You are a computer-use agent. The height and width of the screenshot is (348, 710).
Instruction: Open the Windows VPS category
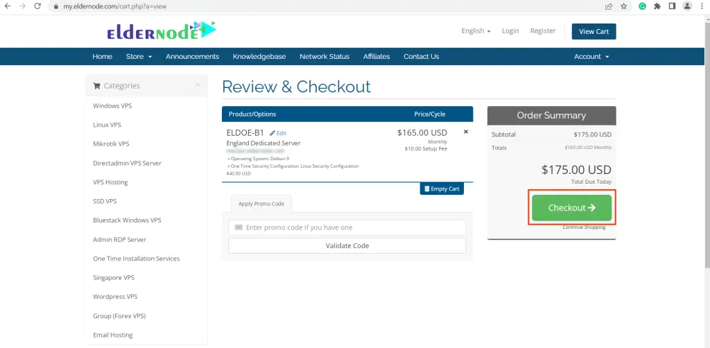coord(112,105)
